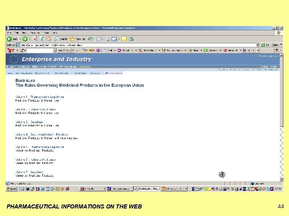Refresh the page with Refresh icon
This screenshot has height=216, width=289.
[x=42, y=39]
